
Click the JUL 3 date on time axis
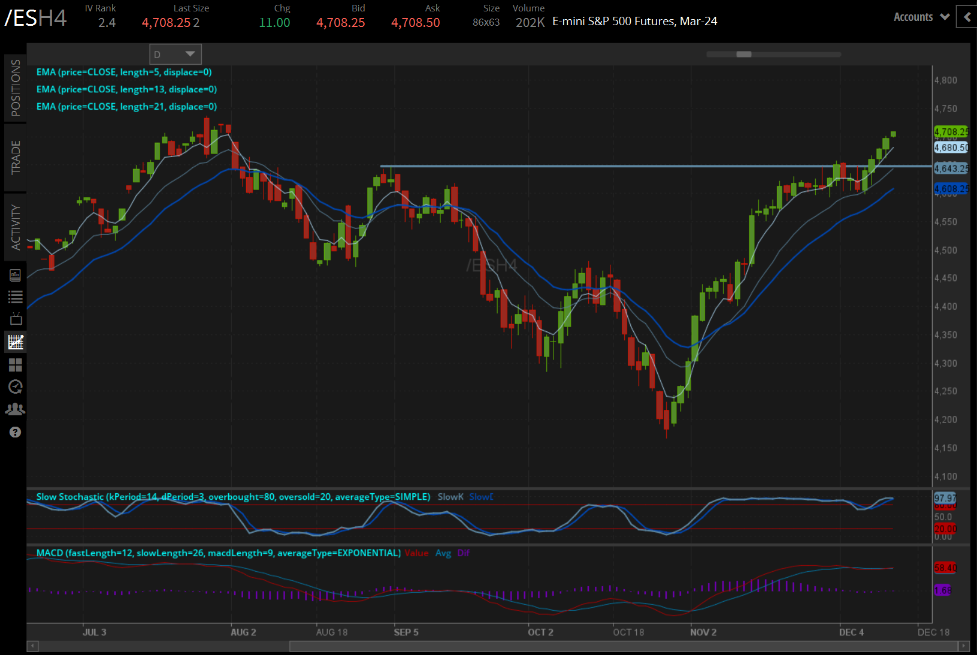(x=95, y=632)
